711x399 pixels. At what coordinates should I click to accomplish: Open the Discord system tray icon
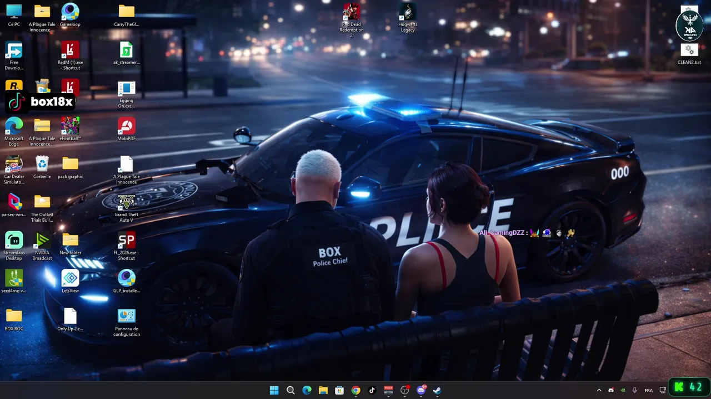point(611,390)
